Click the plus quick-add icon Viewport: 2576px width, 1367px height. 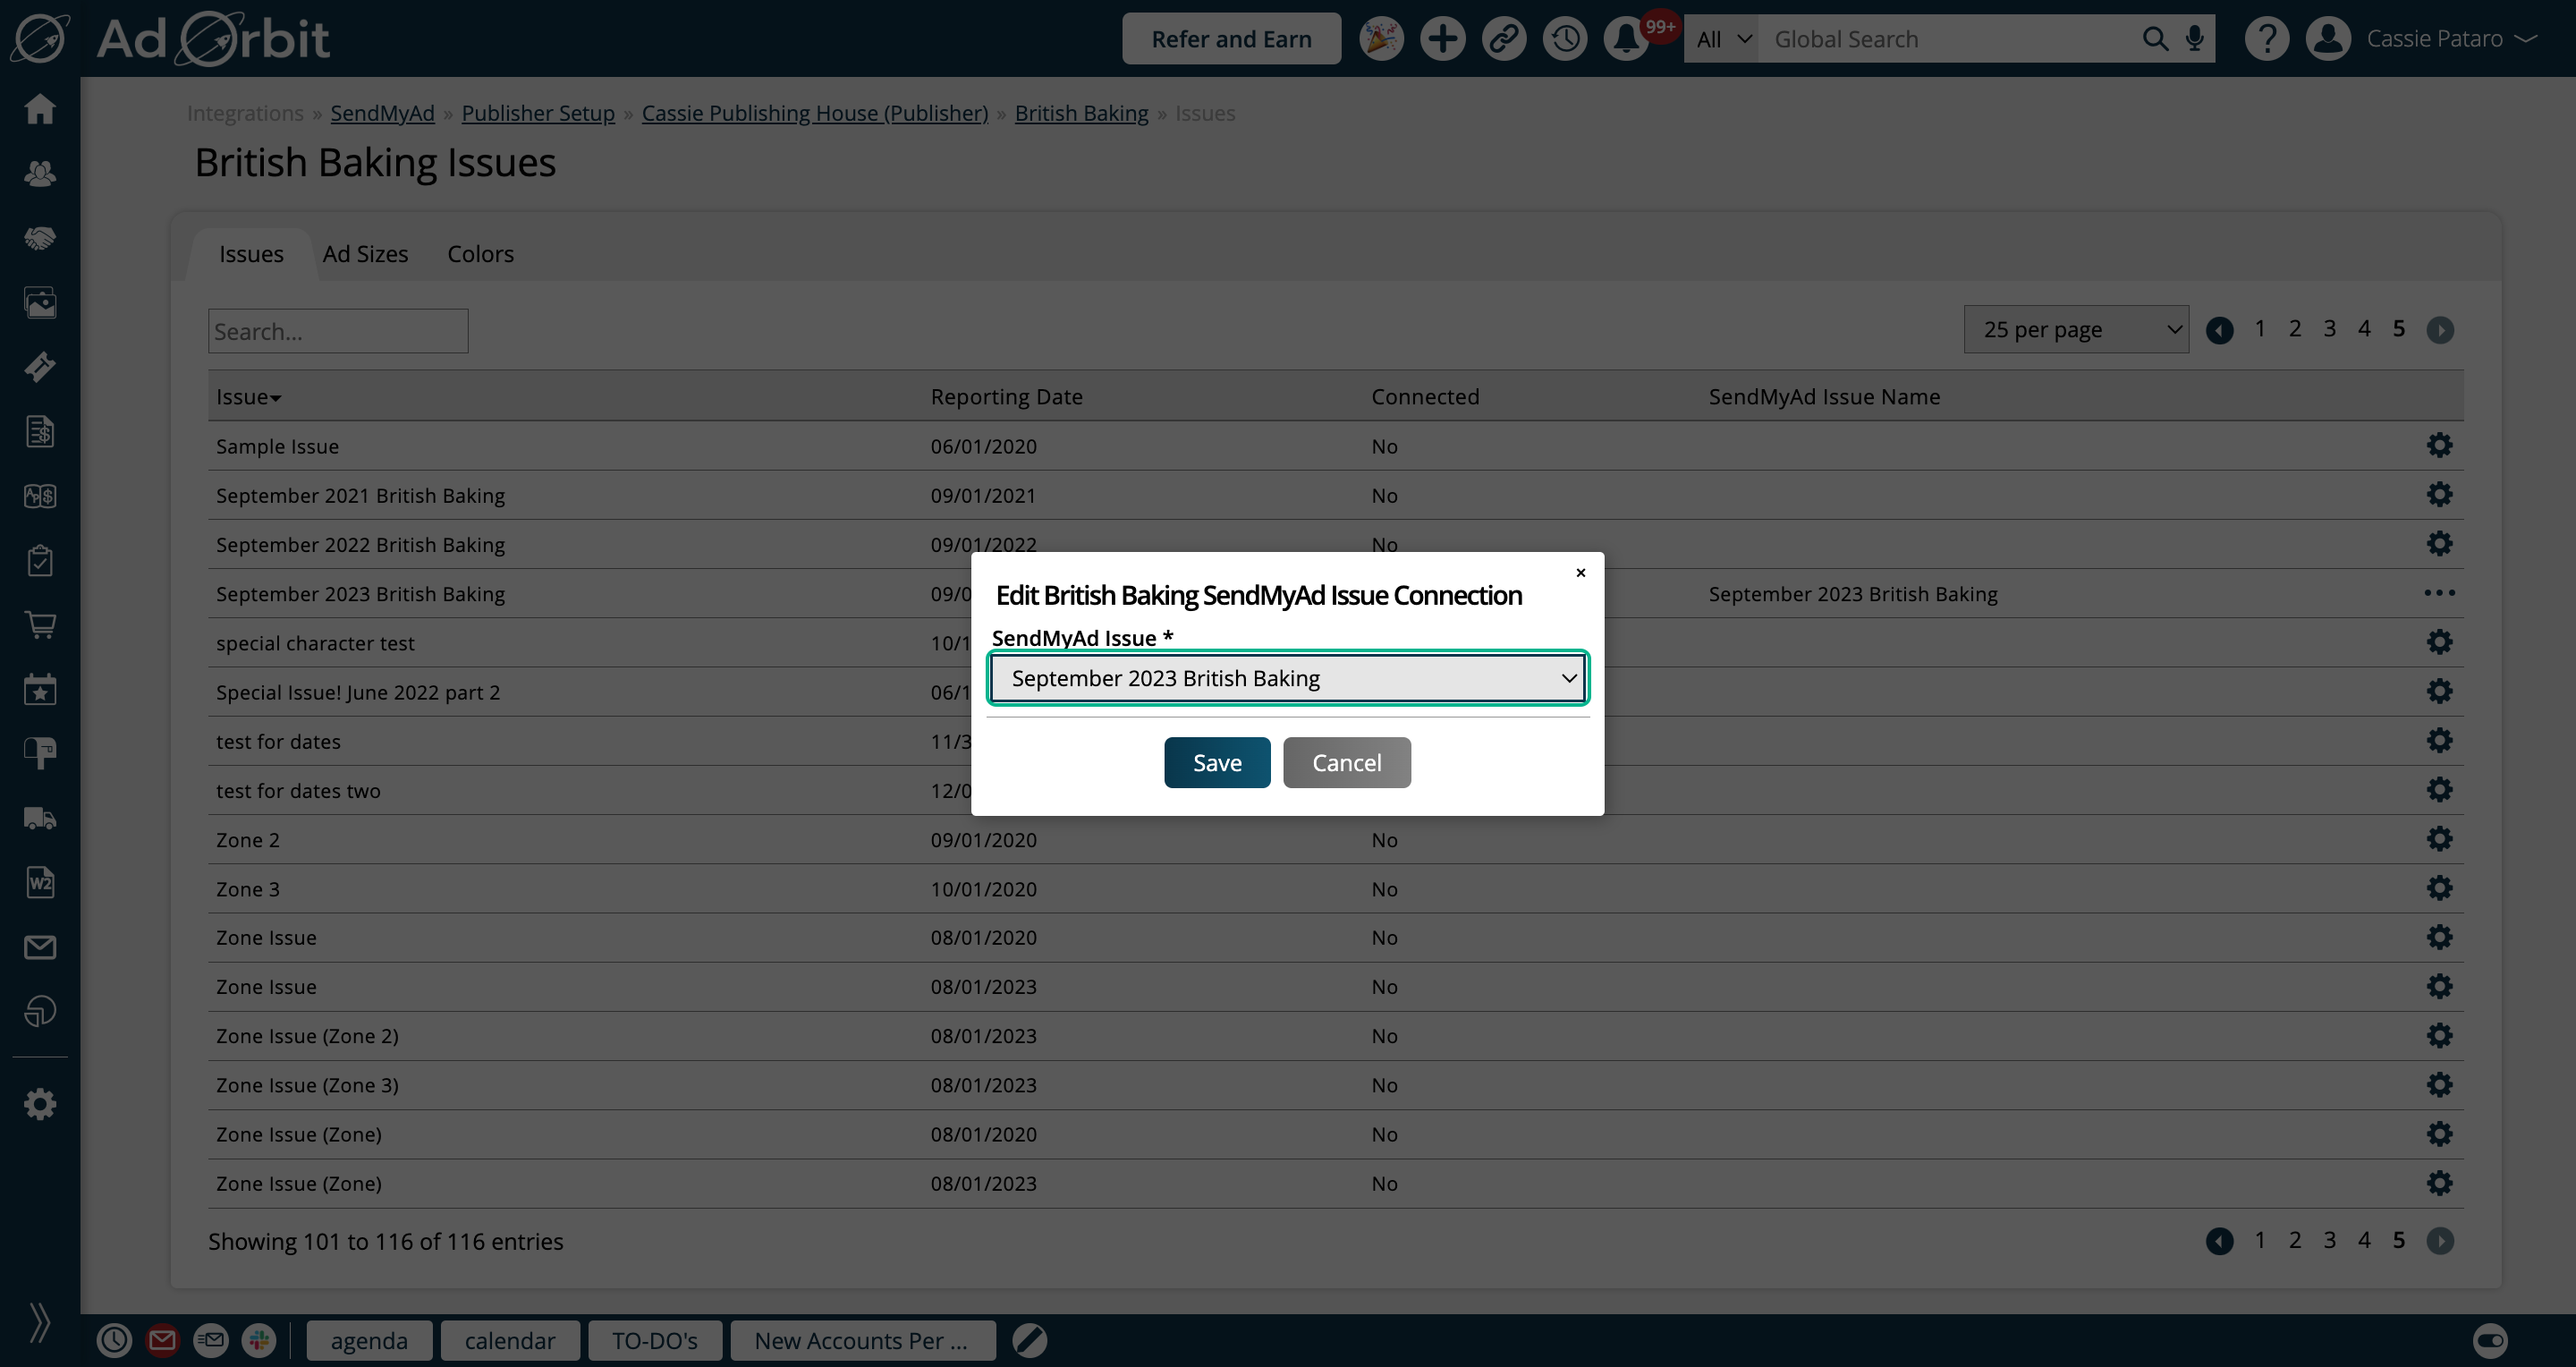click(1442, 39)
